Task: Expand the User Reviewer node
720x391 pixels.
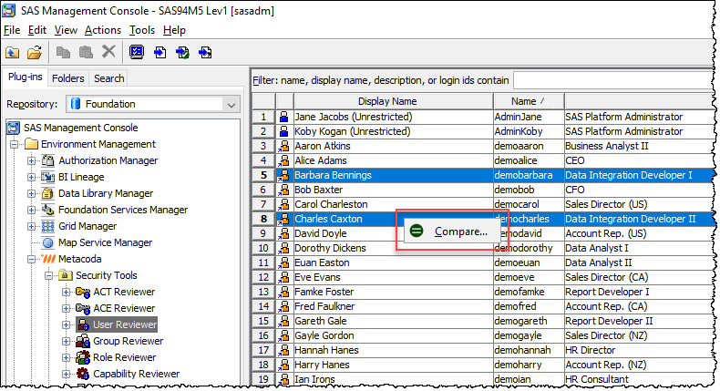Action: (x=67, y=324)
